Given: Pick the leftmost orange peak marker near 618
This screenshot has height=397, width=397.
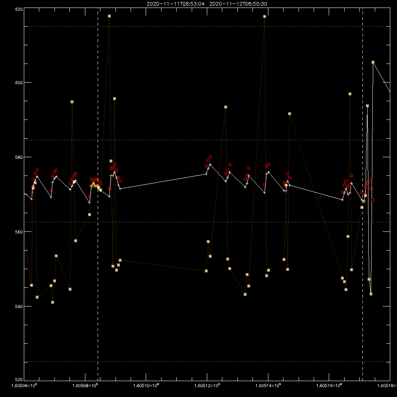Looking at the screenshot, I should [110, 16].
